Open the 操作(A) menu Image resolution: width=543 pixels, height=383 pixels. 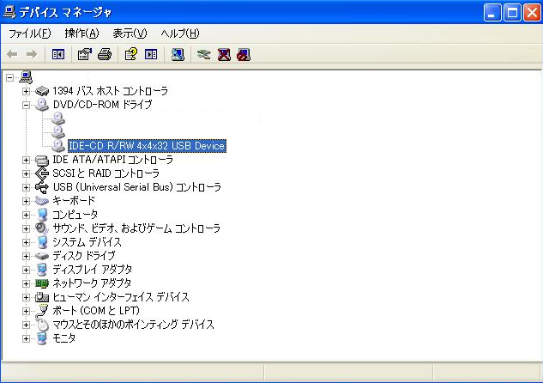pos(81,33)
